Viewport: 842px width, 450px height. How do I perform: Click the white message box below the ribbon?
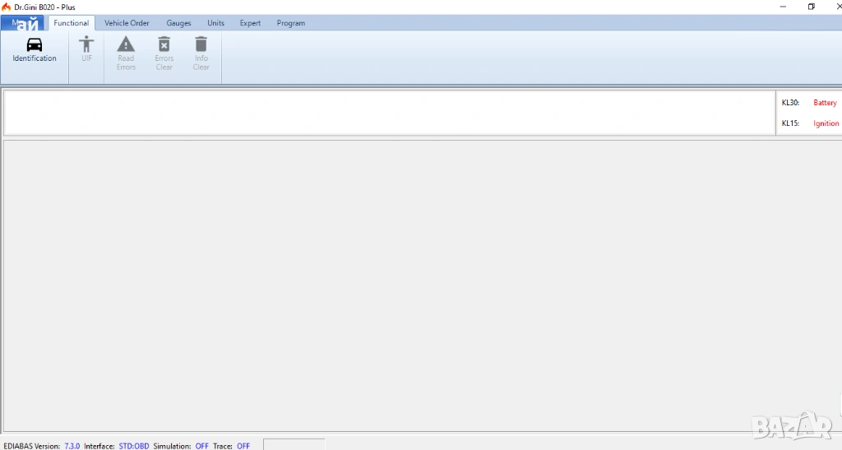point(389,113)
